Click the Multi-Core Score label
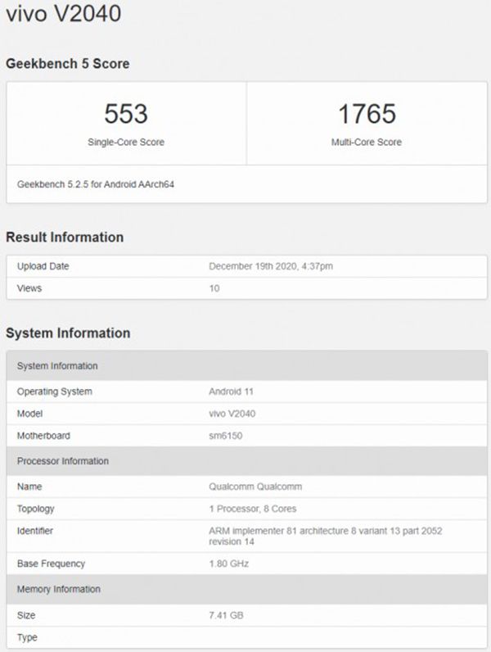 [366, 142]
